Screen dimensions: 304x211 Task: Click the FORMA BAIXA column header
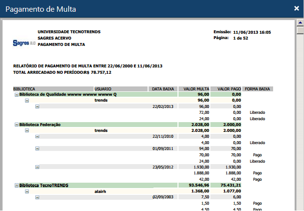[257, 89]
